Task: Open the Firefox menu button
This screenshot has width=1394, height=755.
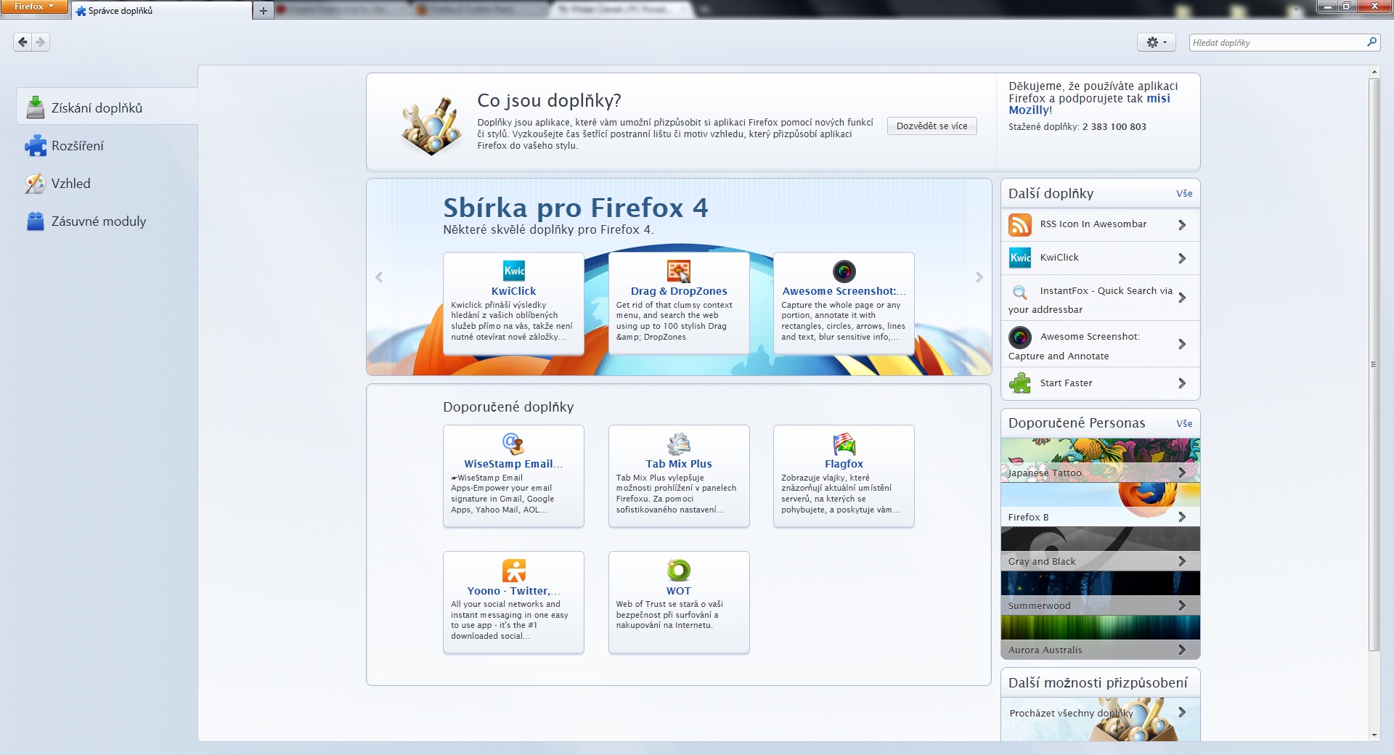Action: [34, 7]
